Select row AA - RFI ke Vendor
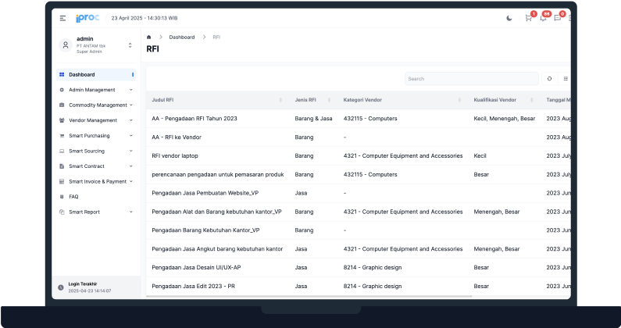Screen dimensions: 621x328 coord(359,137)
